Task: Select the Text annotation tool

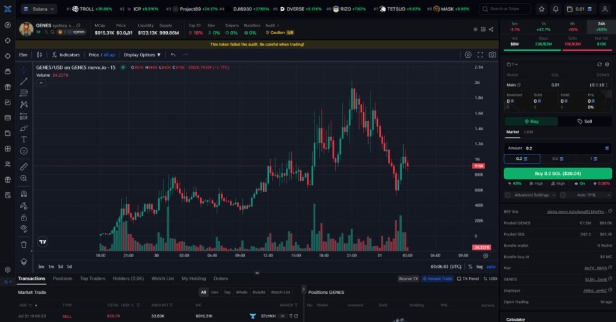Action: click(x=24, y=139)
